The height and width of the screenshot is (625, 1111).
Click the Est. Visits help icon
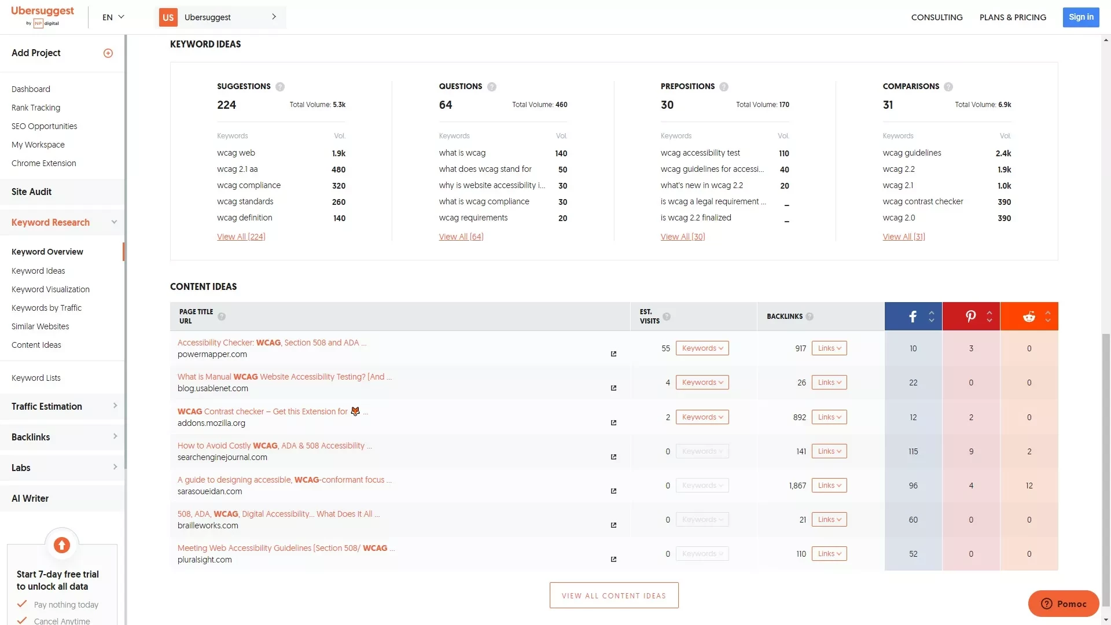667,317
